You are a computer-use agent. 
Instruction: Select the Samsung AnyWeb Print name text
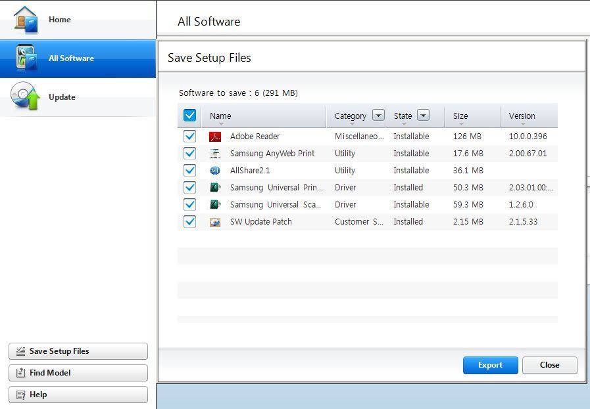pos(272,153)
